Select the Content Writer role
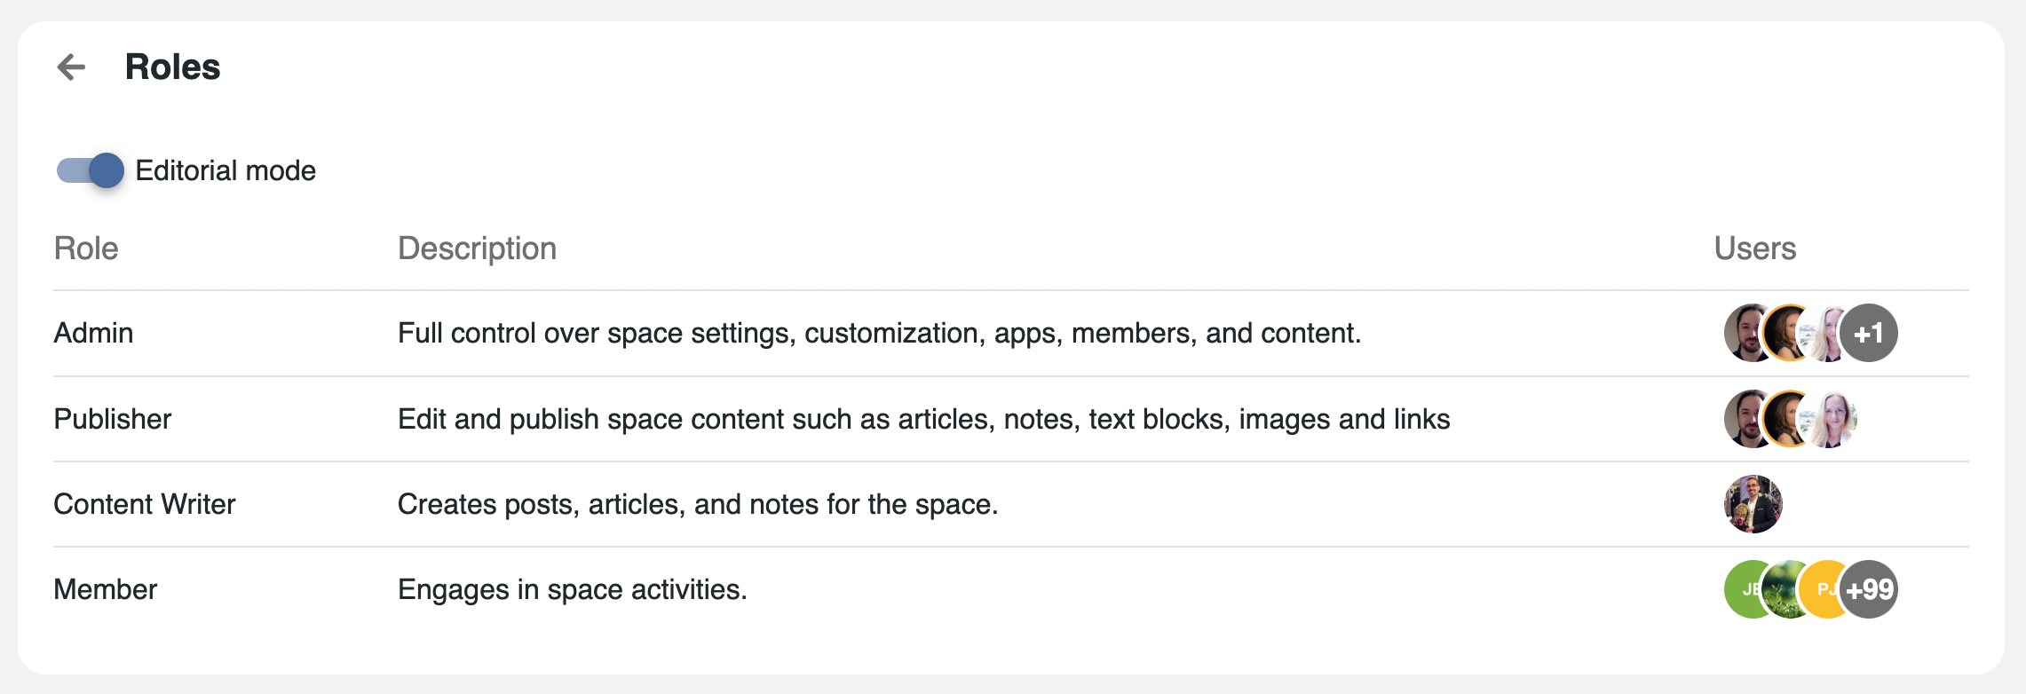Image resolution: width=2026 pixels, height=694 pixels. coord(144,504)
